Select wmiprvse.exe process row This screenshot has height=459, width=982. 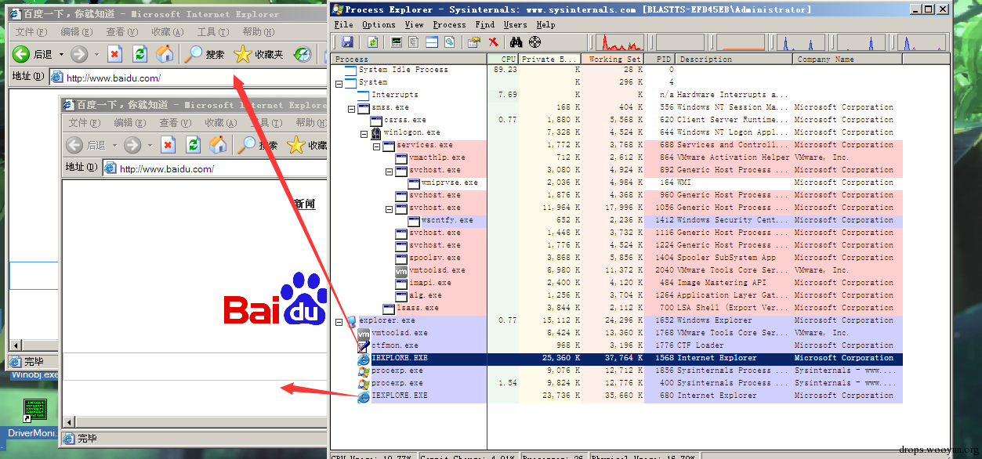click(x=618, y=183)
